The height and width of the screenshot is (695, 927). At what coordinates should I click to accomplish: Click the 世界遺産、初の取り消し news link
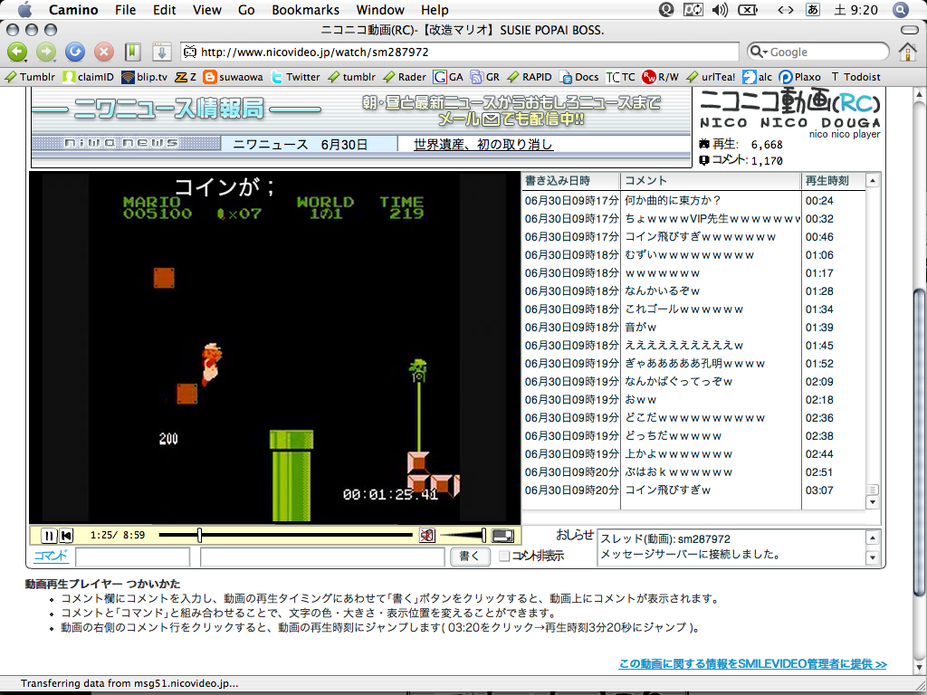pyautogui.click(x=483, y=144)
